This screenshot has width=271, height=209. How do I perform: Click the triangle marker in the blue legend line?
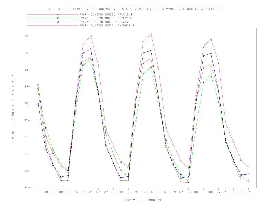(x=58, y=22)
